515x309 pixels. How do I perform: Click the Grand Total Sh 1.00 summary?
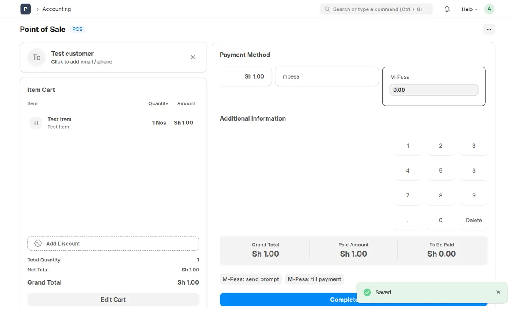click(x=265, y=250)
